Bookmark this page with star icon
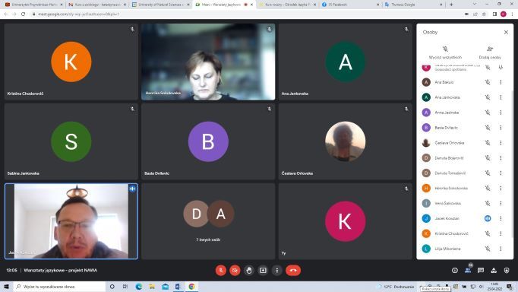The height and width of the screenshot is (292, 518). pyautogui.click(x=484, y=14)
